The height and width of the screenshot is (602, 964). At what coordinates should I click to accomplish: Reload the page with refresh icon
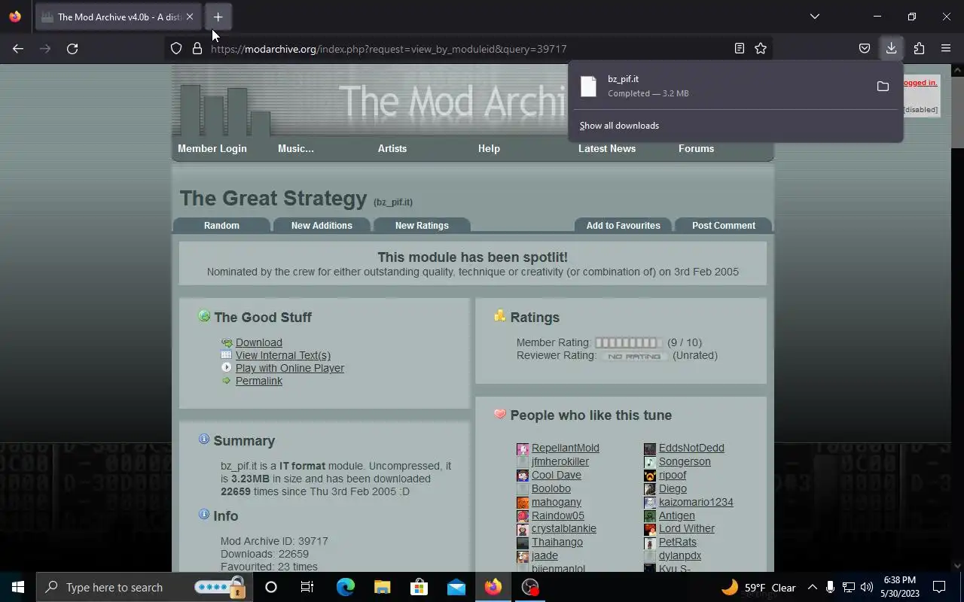(72, 49)
